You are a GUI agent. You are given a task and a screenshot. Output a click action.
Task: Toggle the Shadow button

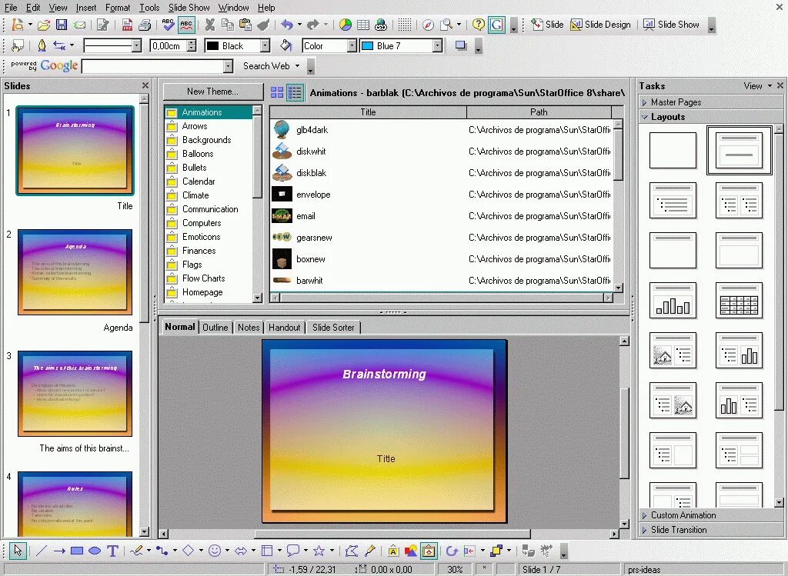(x=460, y=45)
